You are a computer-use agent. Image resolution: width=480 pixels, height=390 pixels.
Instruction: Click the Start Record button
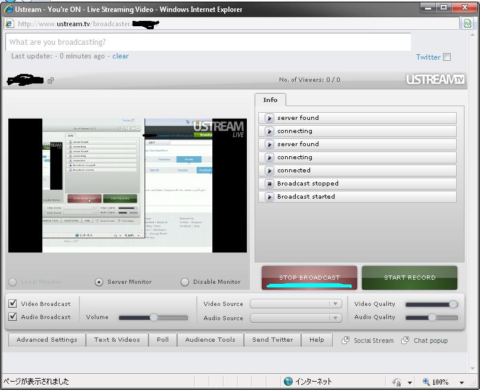pos(410,278)
